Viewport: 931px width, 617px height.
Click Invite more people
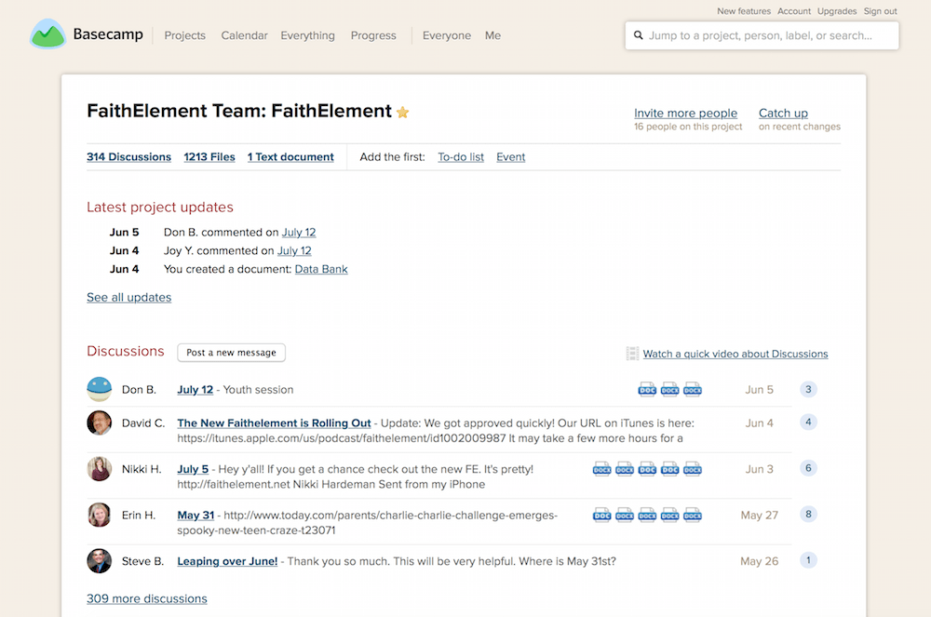pos(686,113)
